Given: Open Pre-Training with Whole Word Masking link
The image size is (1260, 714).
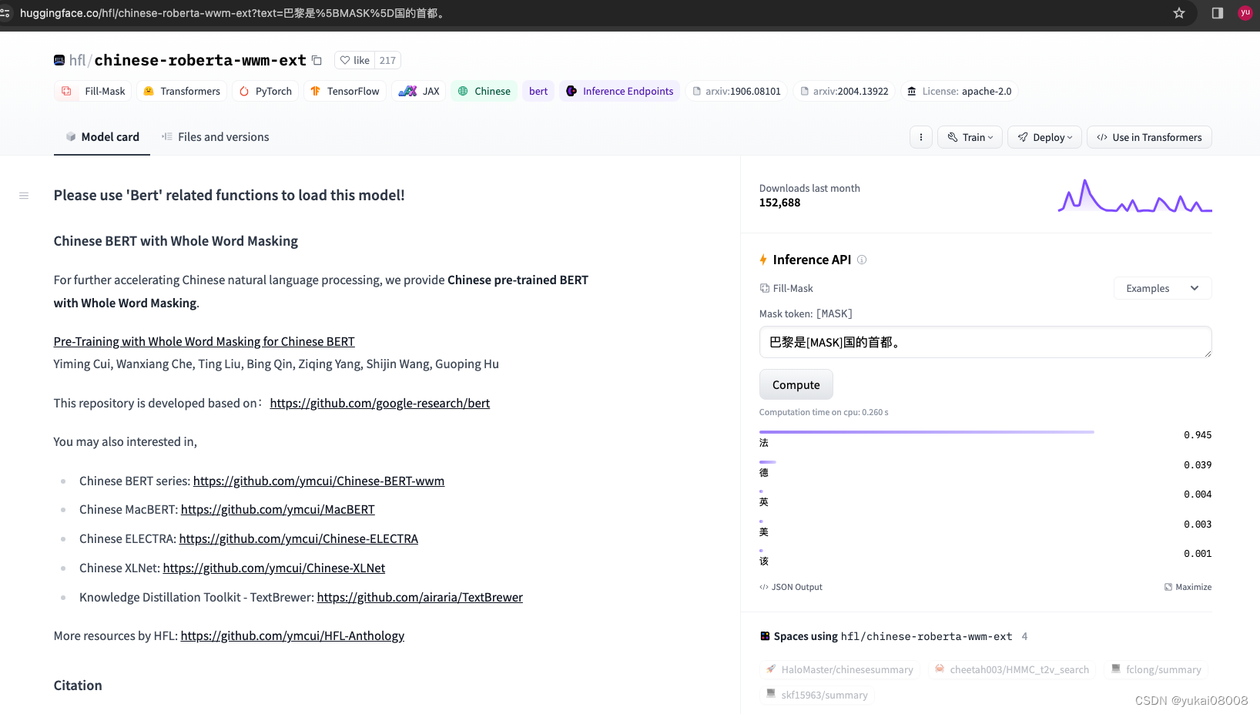Looking at the screenshot, I should [204, 341].
